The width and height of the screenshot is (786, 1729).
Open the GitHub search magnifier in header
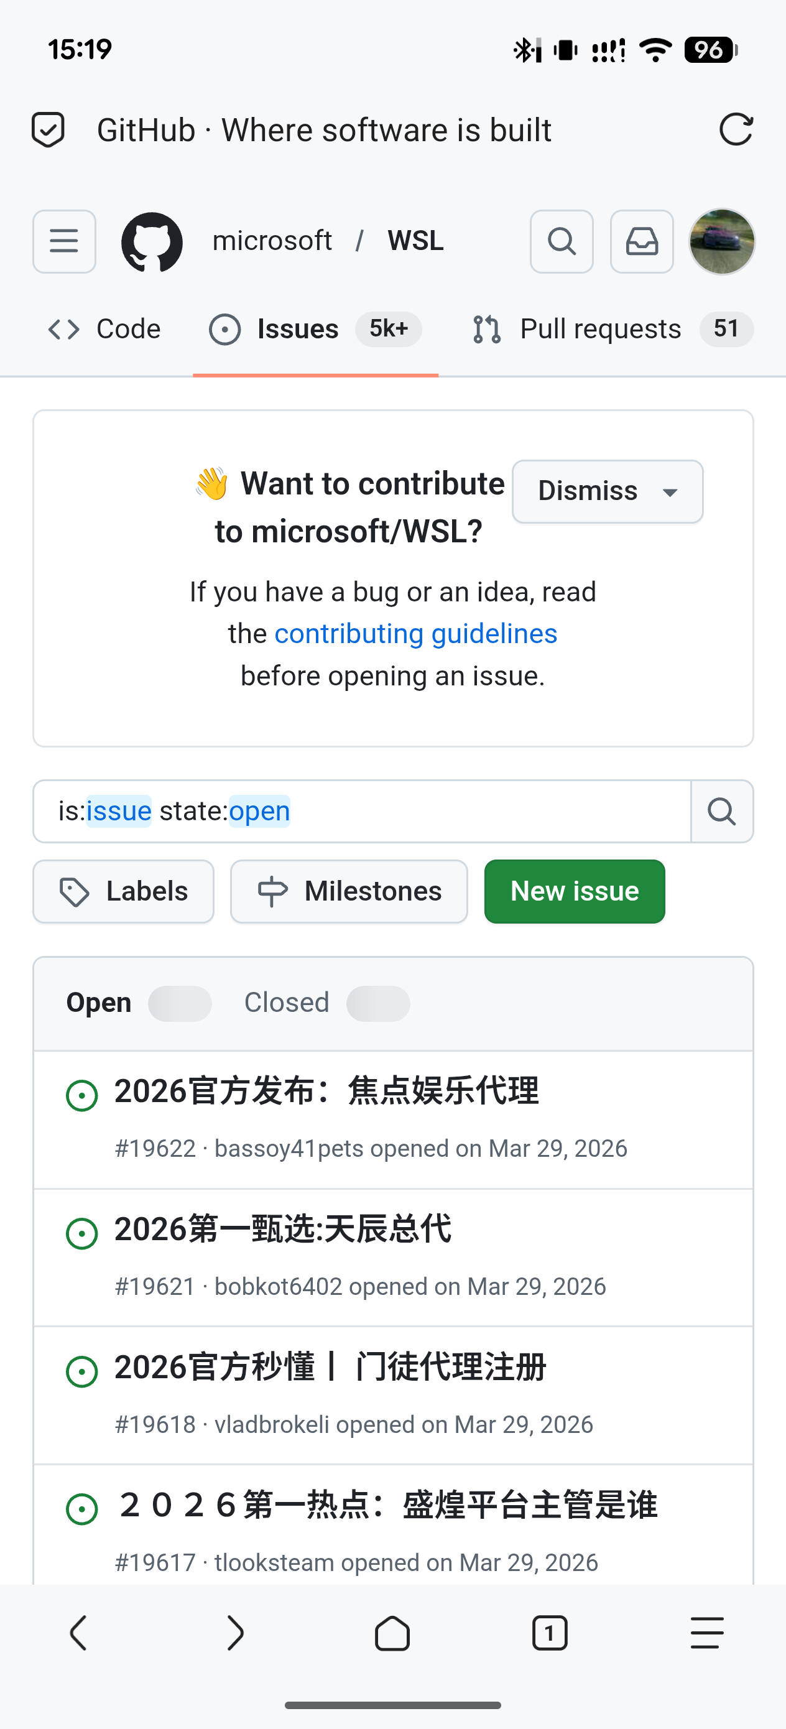tap(561, 242)
